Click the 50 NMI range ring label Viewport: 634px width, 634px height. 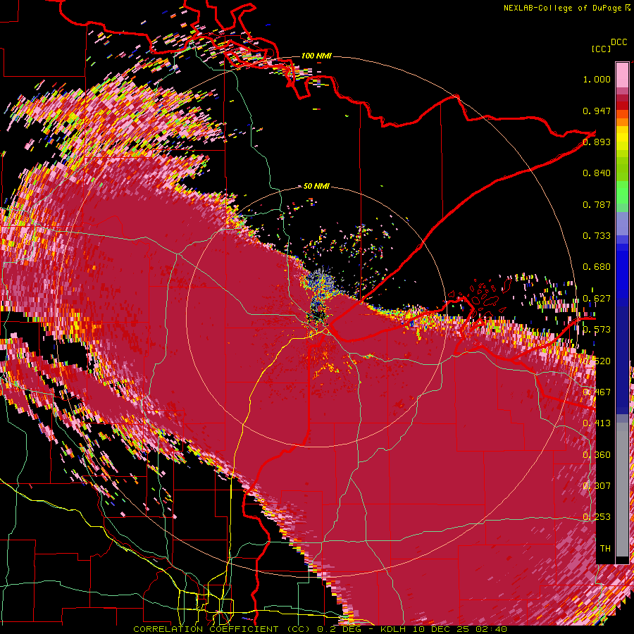coord(316,187)
